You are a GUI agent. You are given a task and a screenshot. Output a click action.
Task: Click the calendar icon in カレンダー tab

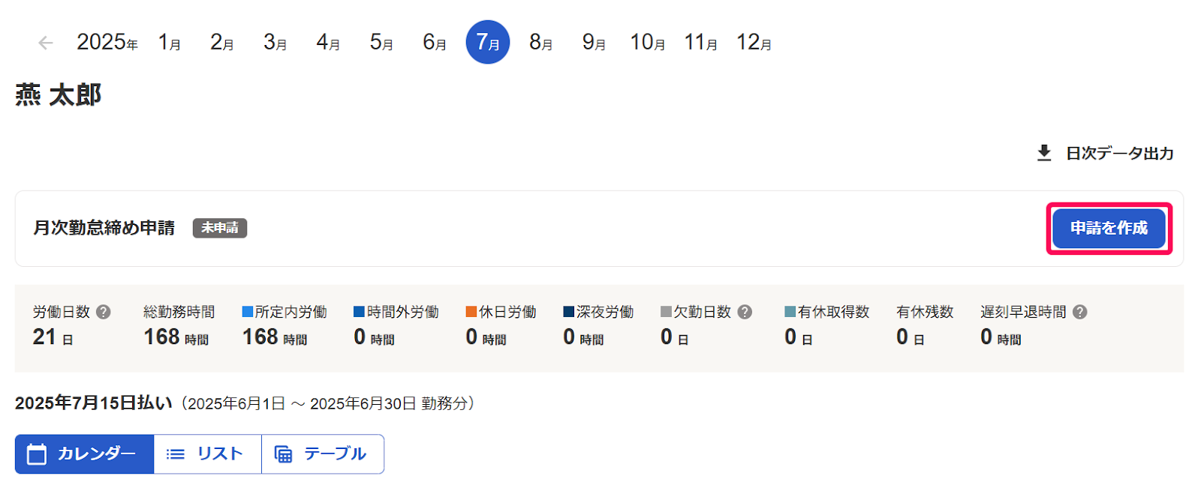pos(36,454)
